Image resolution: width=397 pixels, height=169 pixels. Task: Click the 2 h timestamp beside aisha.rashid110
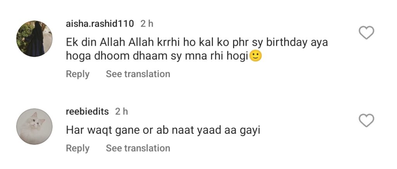[x=147, y=24]
